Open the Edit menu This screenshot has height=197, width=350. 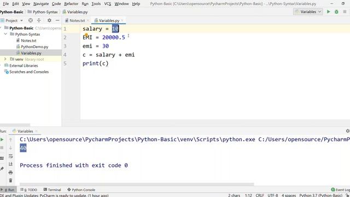[15, 4]
